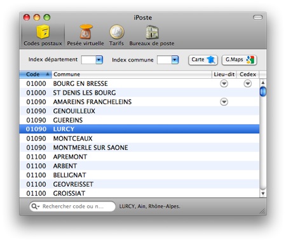
Task: Select the BOURG EN BRESSE row
Action: (x=139, y=83)
